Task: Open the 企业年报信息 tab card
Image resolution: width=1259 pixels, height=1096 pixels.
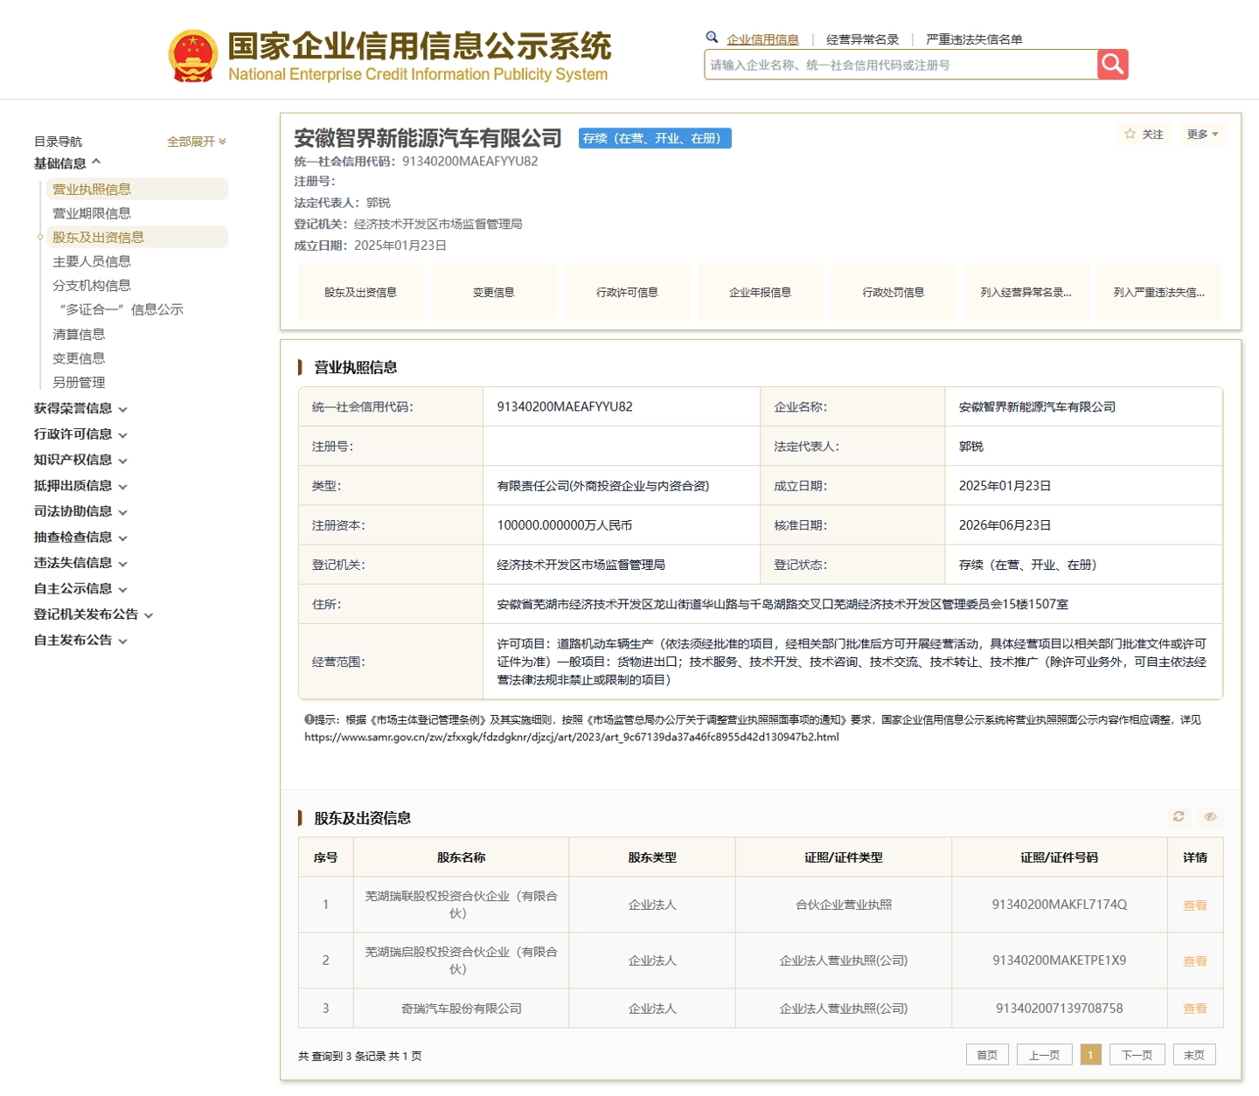Action: (x=760, y=292)
